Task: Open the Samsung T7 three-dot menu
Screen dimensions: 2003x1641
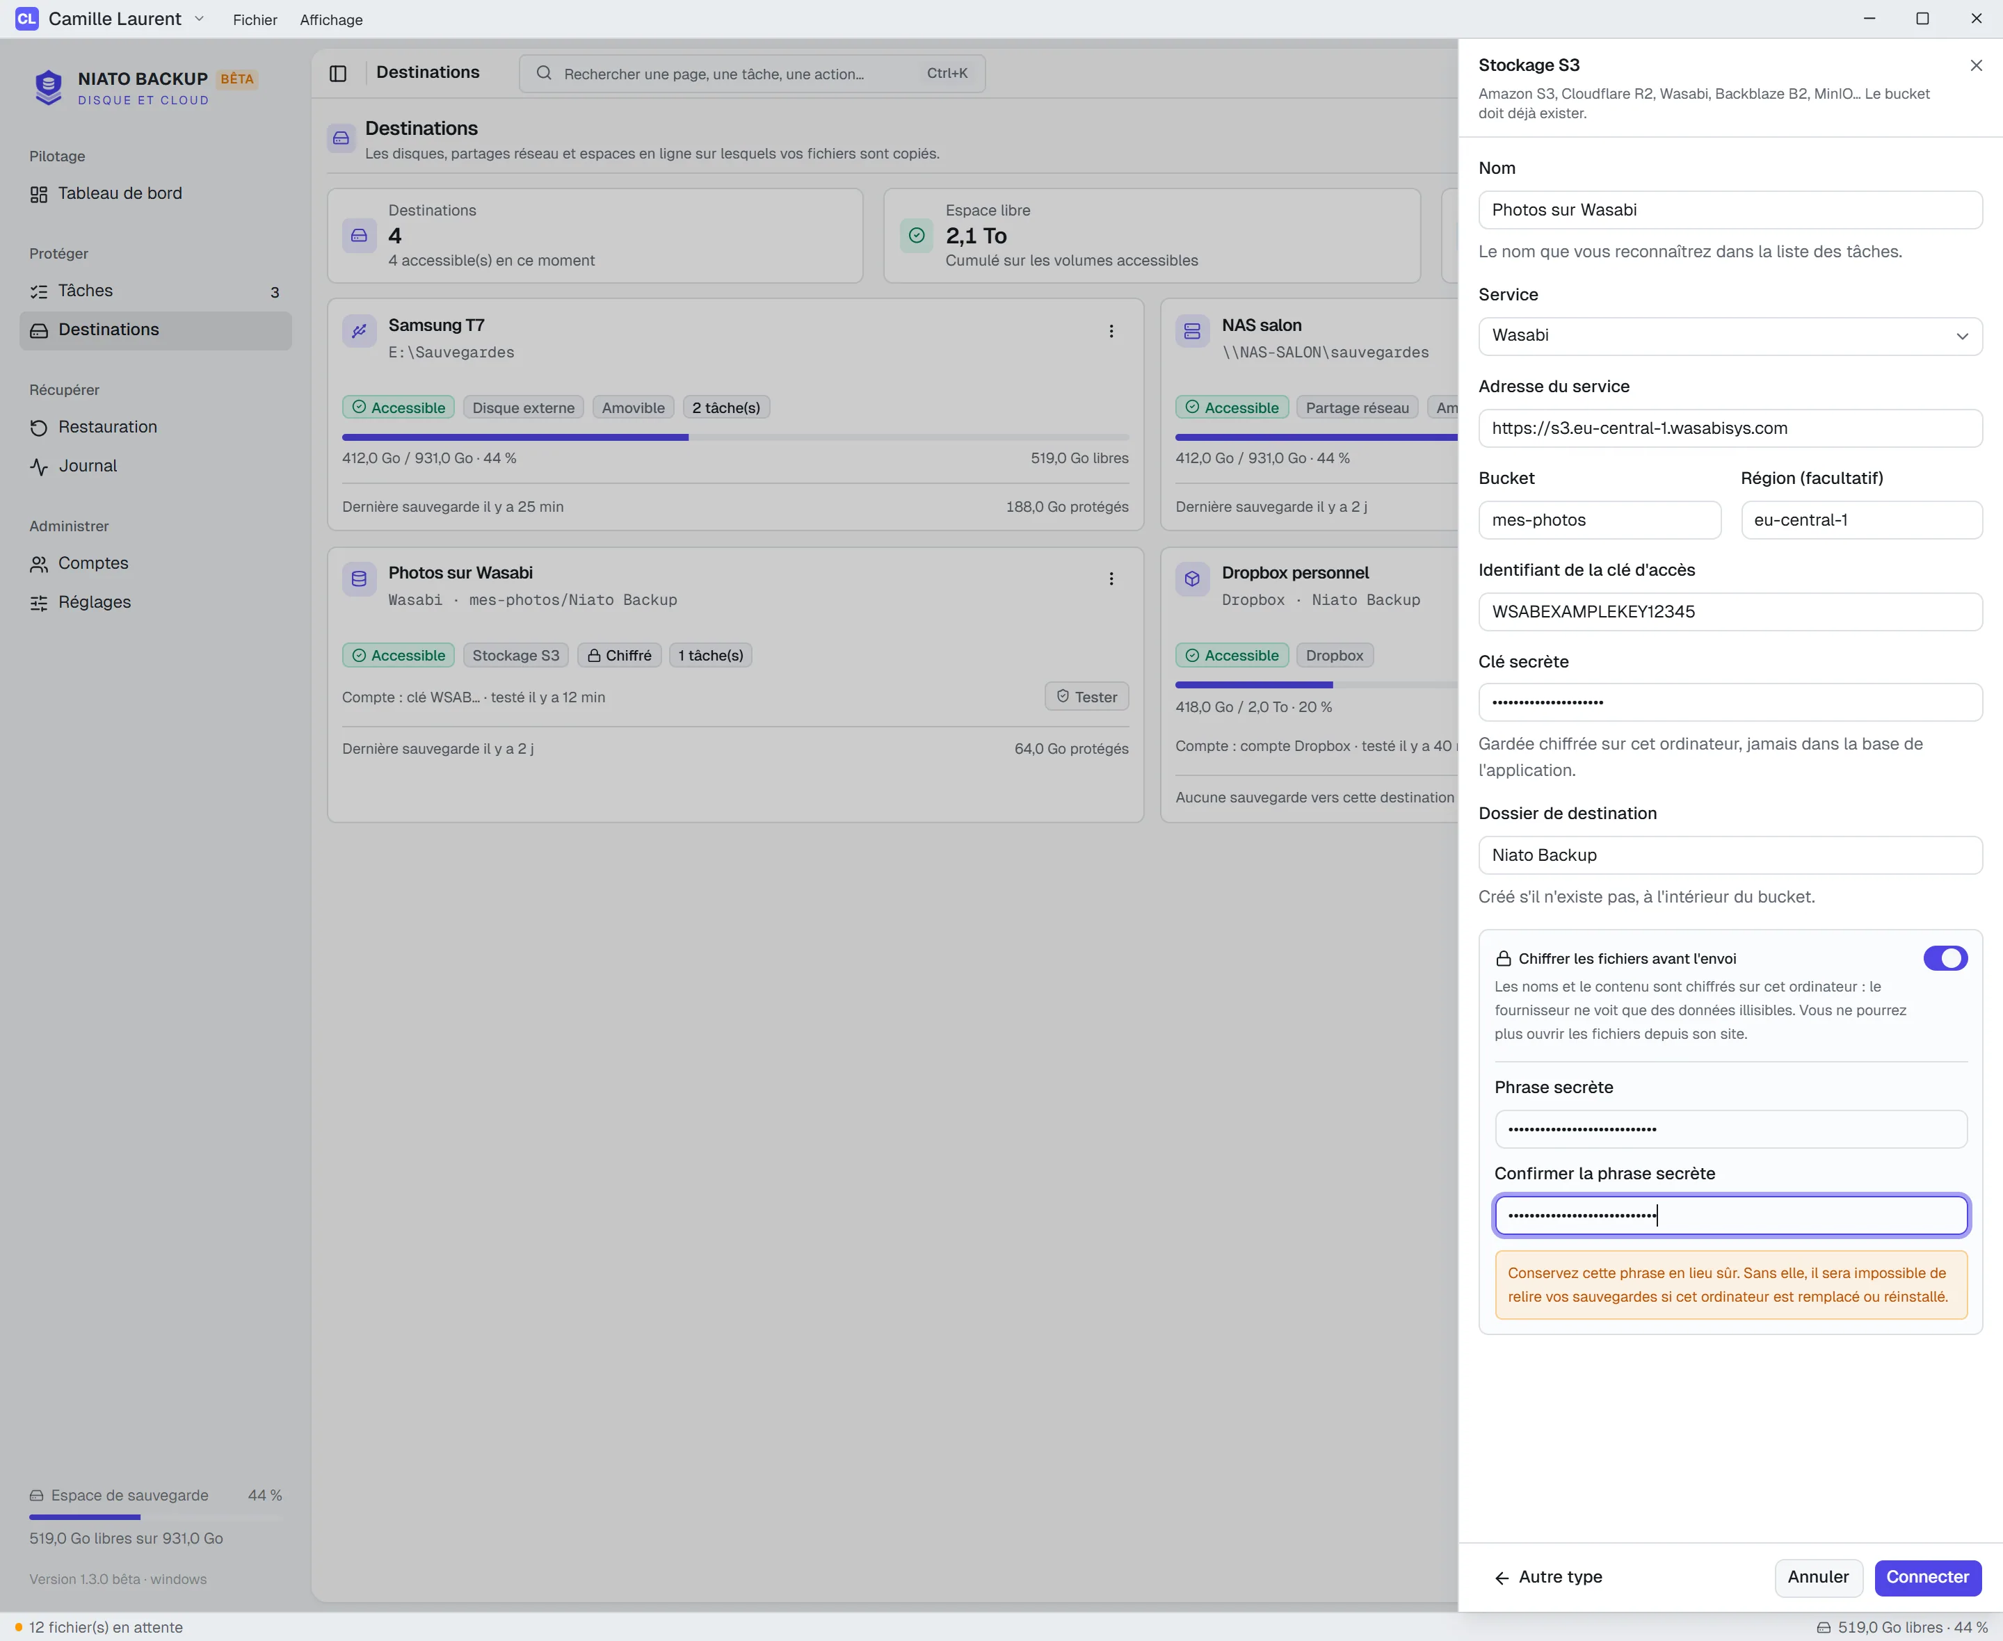Action: [x=1111, y=331]
